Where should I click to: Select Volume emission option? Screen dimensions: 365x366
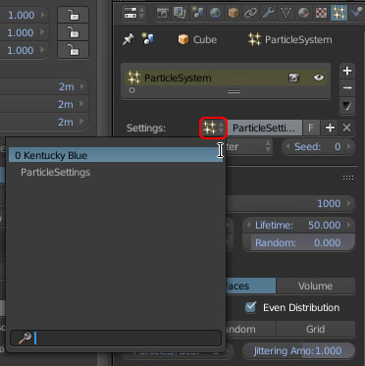click(315, 286)
